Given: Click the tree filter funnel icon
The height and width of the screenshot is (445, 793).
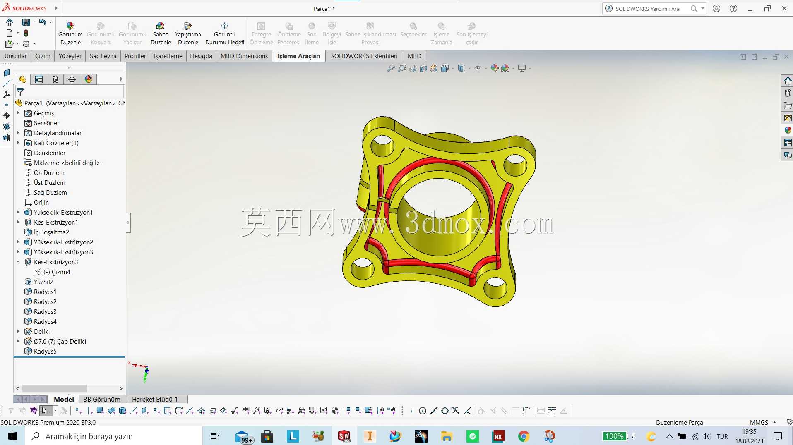Looking at the screenshot, I should [x=20, y=92].
